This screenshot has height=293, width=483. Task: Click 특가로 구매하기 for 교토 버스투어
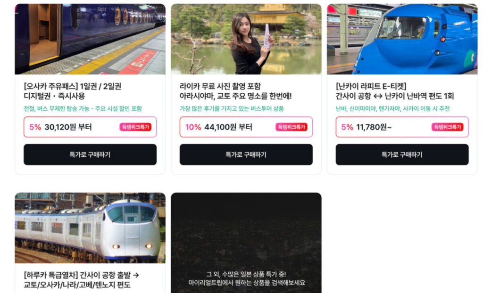[246, 155]
